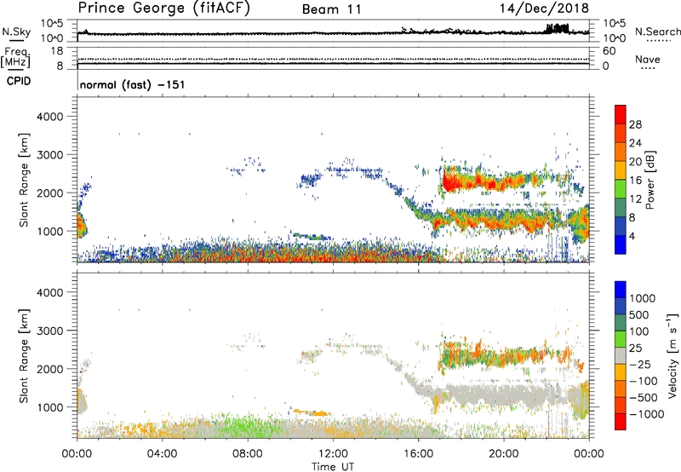
Task: Pick the gray middle segment of the velocity colorbar
Action: point(621,356)
